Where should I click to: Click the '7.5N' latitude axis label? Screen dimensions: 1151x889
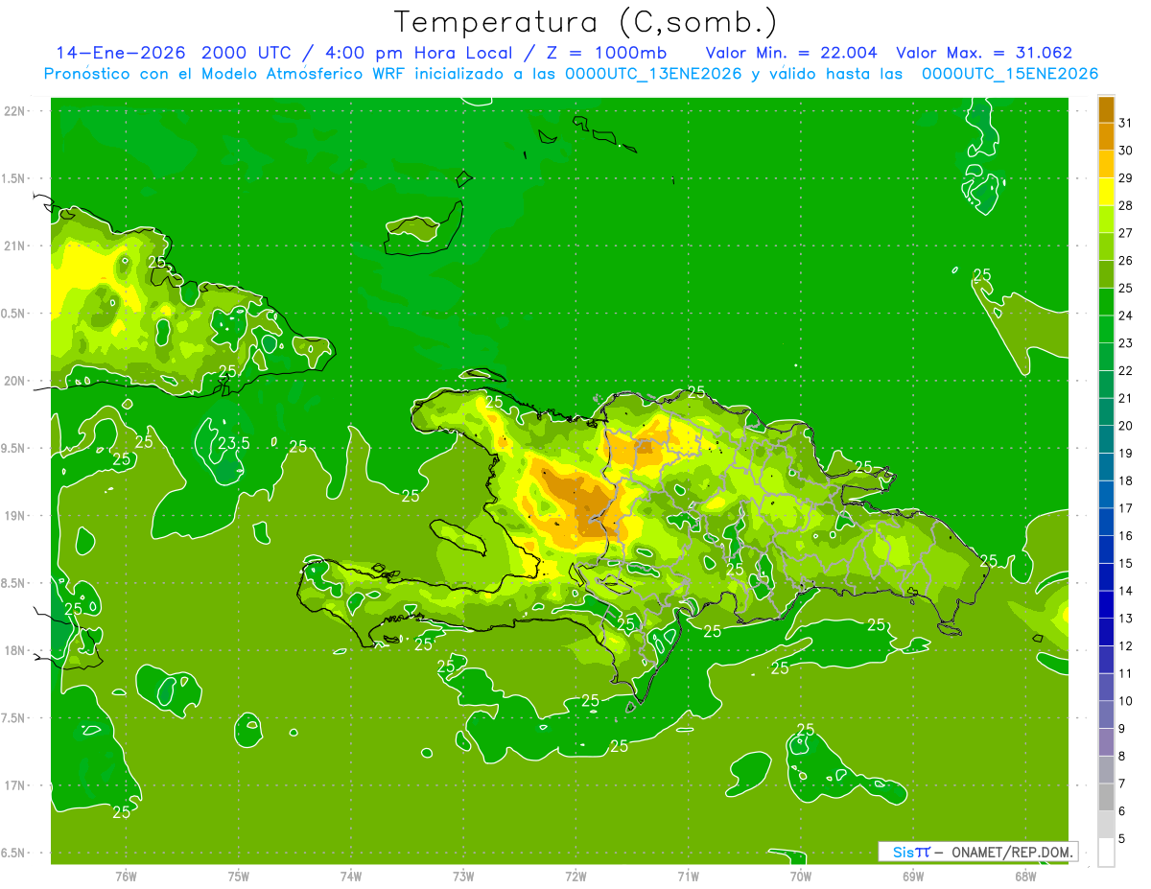pos(14,718)
